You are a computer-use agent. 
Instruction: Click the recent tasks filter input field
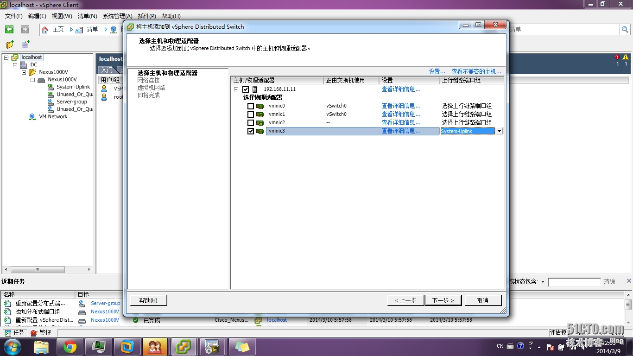(x=574, y=282)
